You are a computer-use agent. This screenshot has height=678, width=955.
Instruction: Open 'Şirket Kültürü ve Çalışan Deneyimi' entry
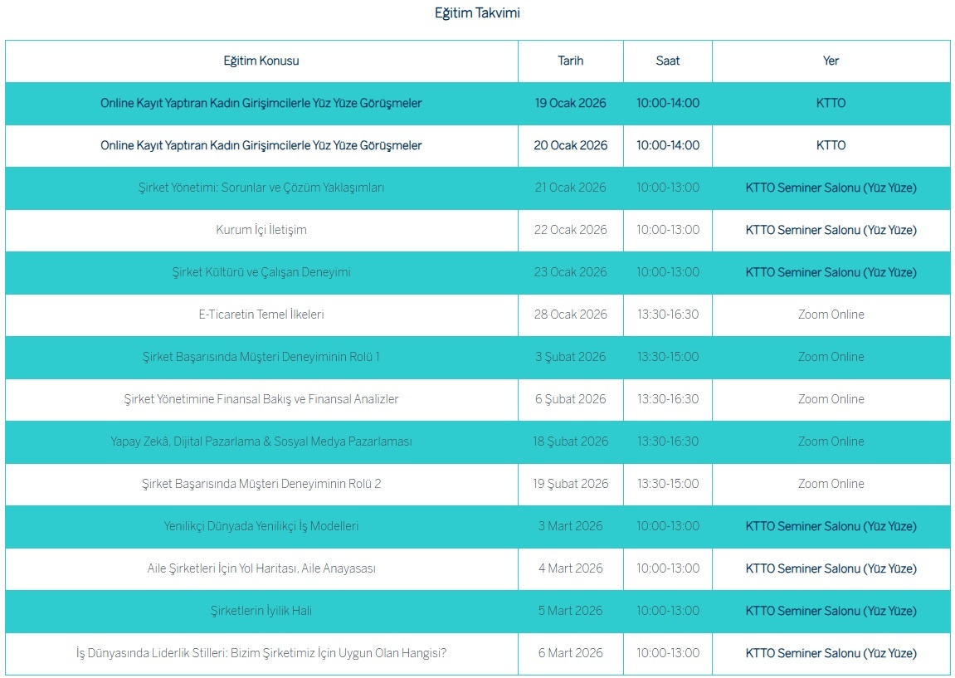click(x=261, y=272)
